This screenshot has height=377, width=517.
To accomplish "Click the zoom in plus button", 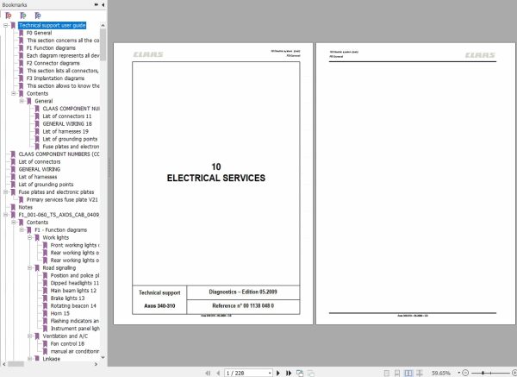I will pos(514,373).
